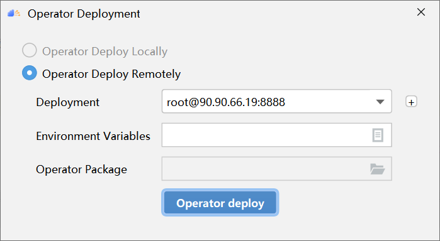Screen dimensions: 440x241
Task: Select the Operator Deploy Locally radio button
Action: pyautogui.click(x=30, y=50)
